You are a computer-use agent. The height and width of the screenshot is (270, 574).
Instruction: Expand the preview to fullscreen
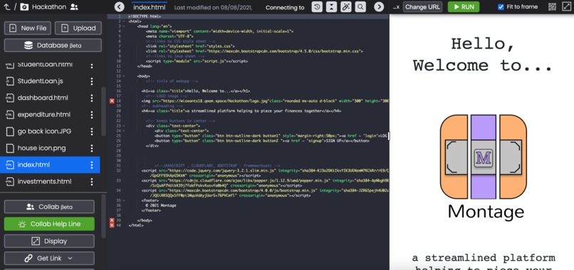[566, 6]
